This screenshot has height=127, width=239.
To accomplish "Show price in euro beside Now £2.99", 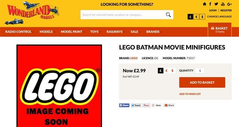I will coord(167,70).
